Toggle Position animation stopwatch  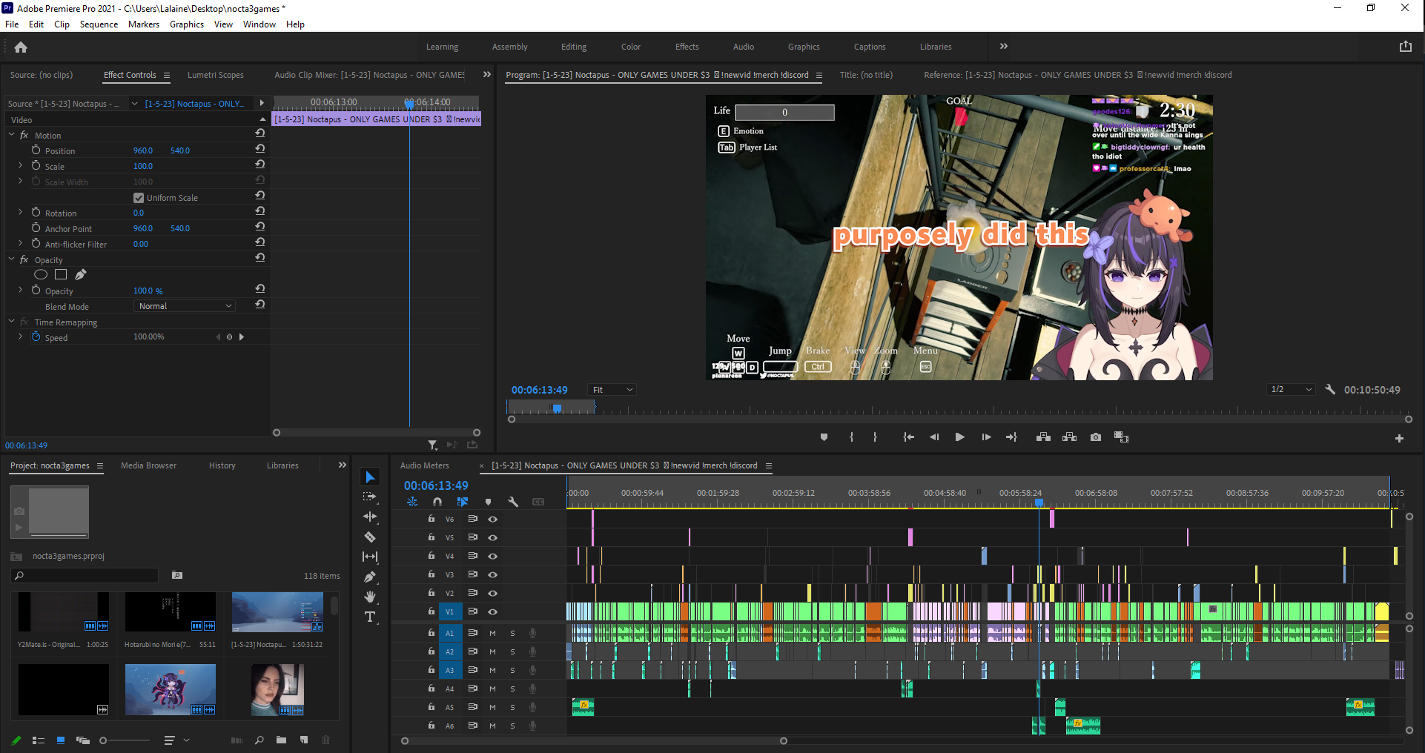36,150
